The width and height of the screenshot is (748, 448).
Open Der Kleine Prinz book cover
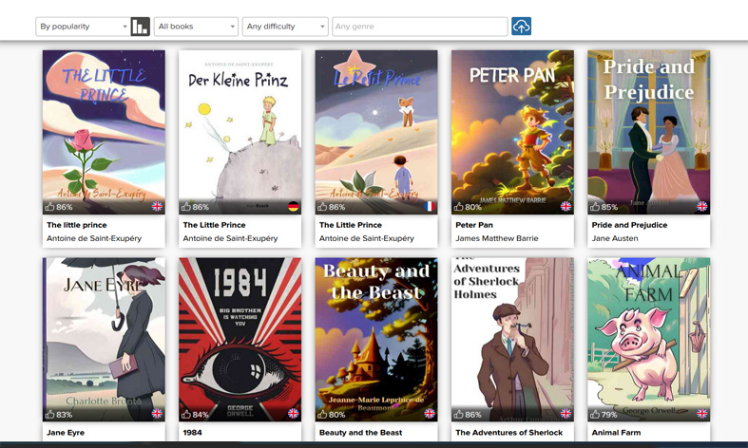click(240, 132)
